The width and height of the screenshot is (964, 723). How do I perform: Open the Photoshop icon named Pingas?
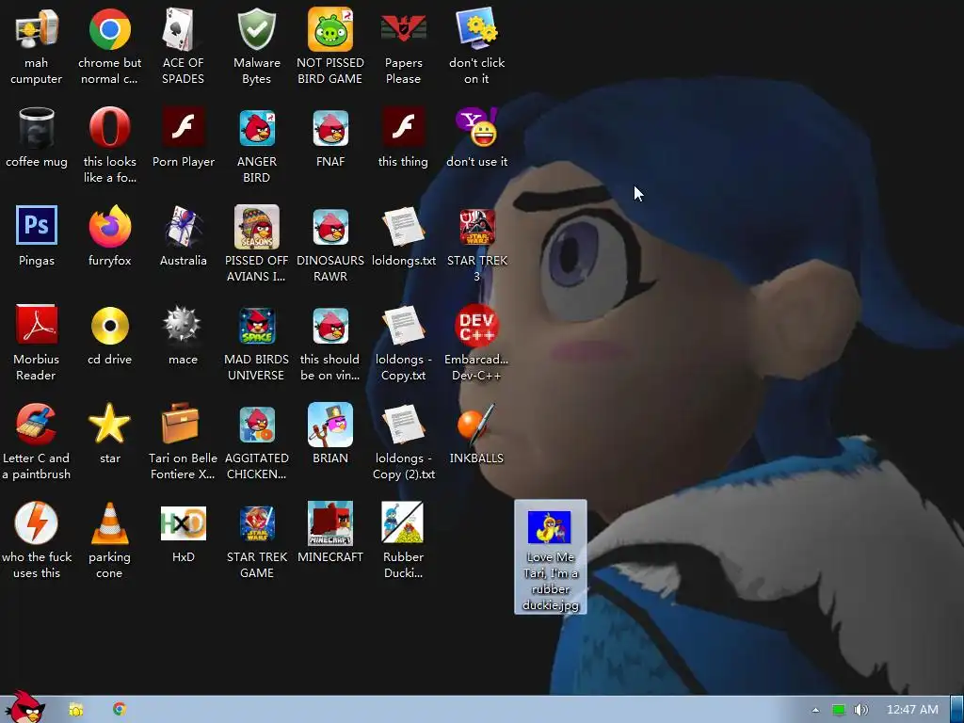coord(37,226)
